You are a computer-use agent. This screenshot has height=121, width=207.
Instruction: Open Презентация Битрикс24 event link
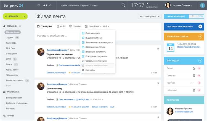(x=189, y=47)
